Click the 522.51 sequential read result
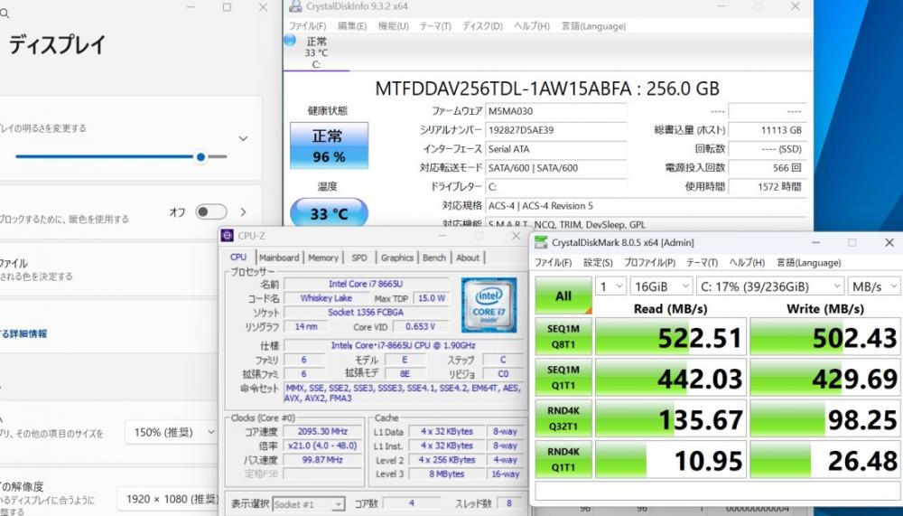 coord(670,336)
